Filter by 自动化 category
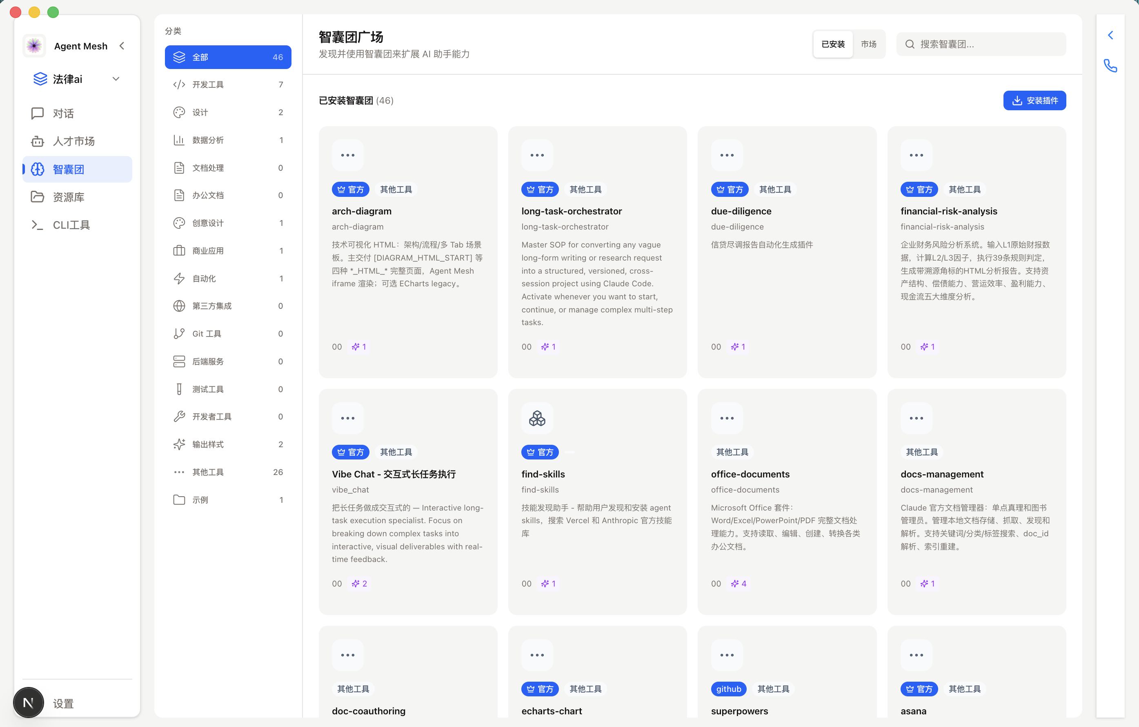 (x=228, y=278)
